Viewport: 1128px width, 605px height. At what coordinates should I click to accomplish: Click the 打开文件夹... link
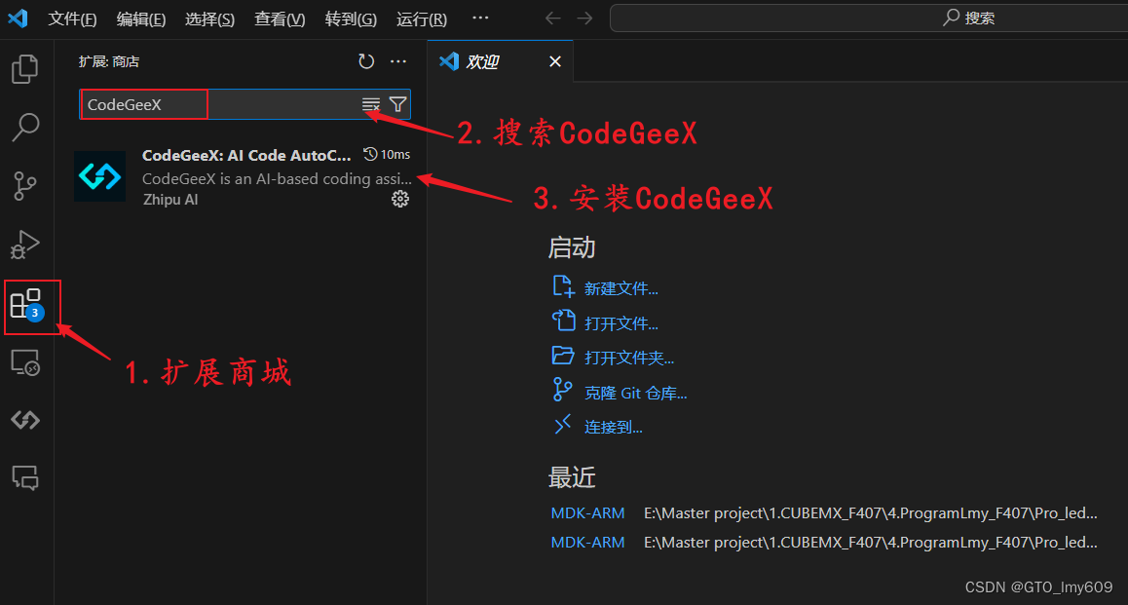tap(628, 359)
